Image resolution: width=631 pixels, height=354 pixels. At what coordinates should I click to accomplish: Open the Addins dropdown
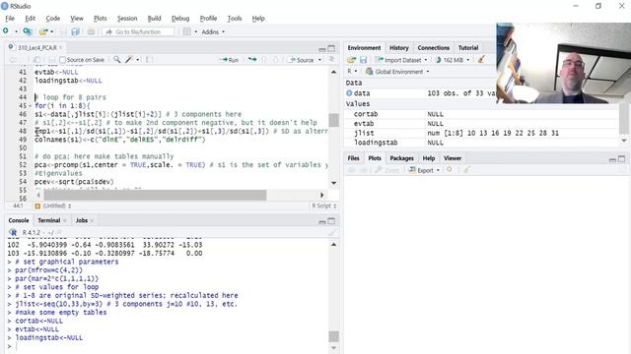tap(213, 31)
